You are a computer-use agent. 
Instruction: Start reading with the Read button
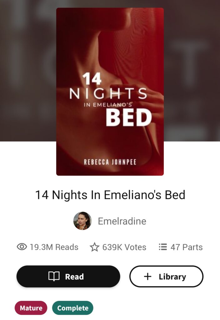pyautogui.click(x=68, y=276)
